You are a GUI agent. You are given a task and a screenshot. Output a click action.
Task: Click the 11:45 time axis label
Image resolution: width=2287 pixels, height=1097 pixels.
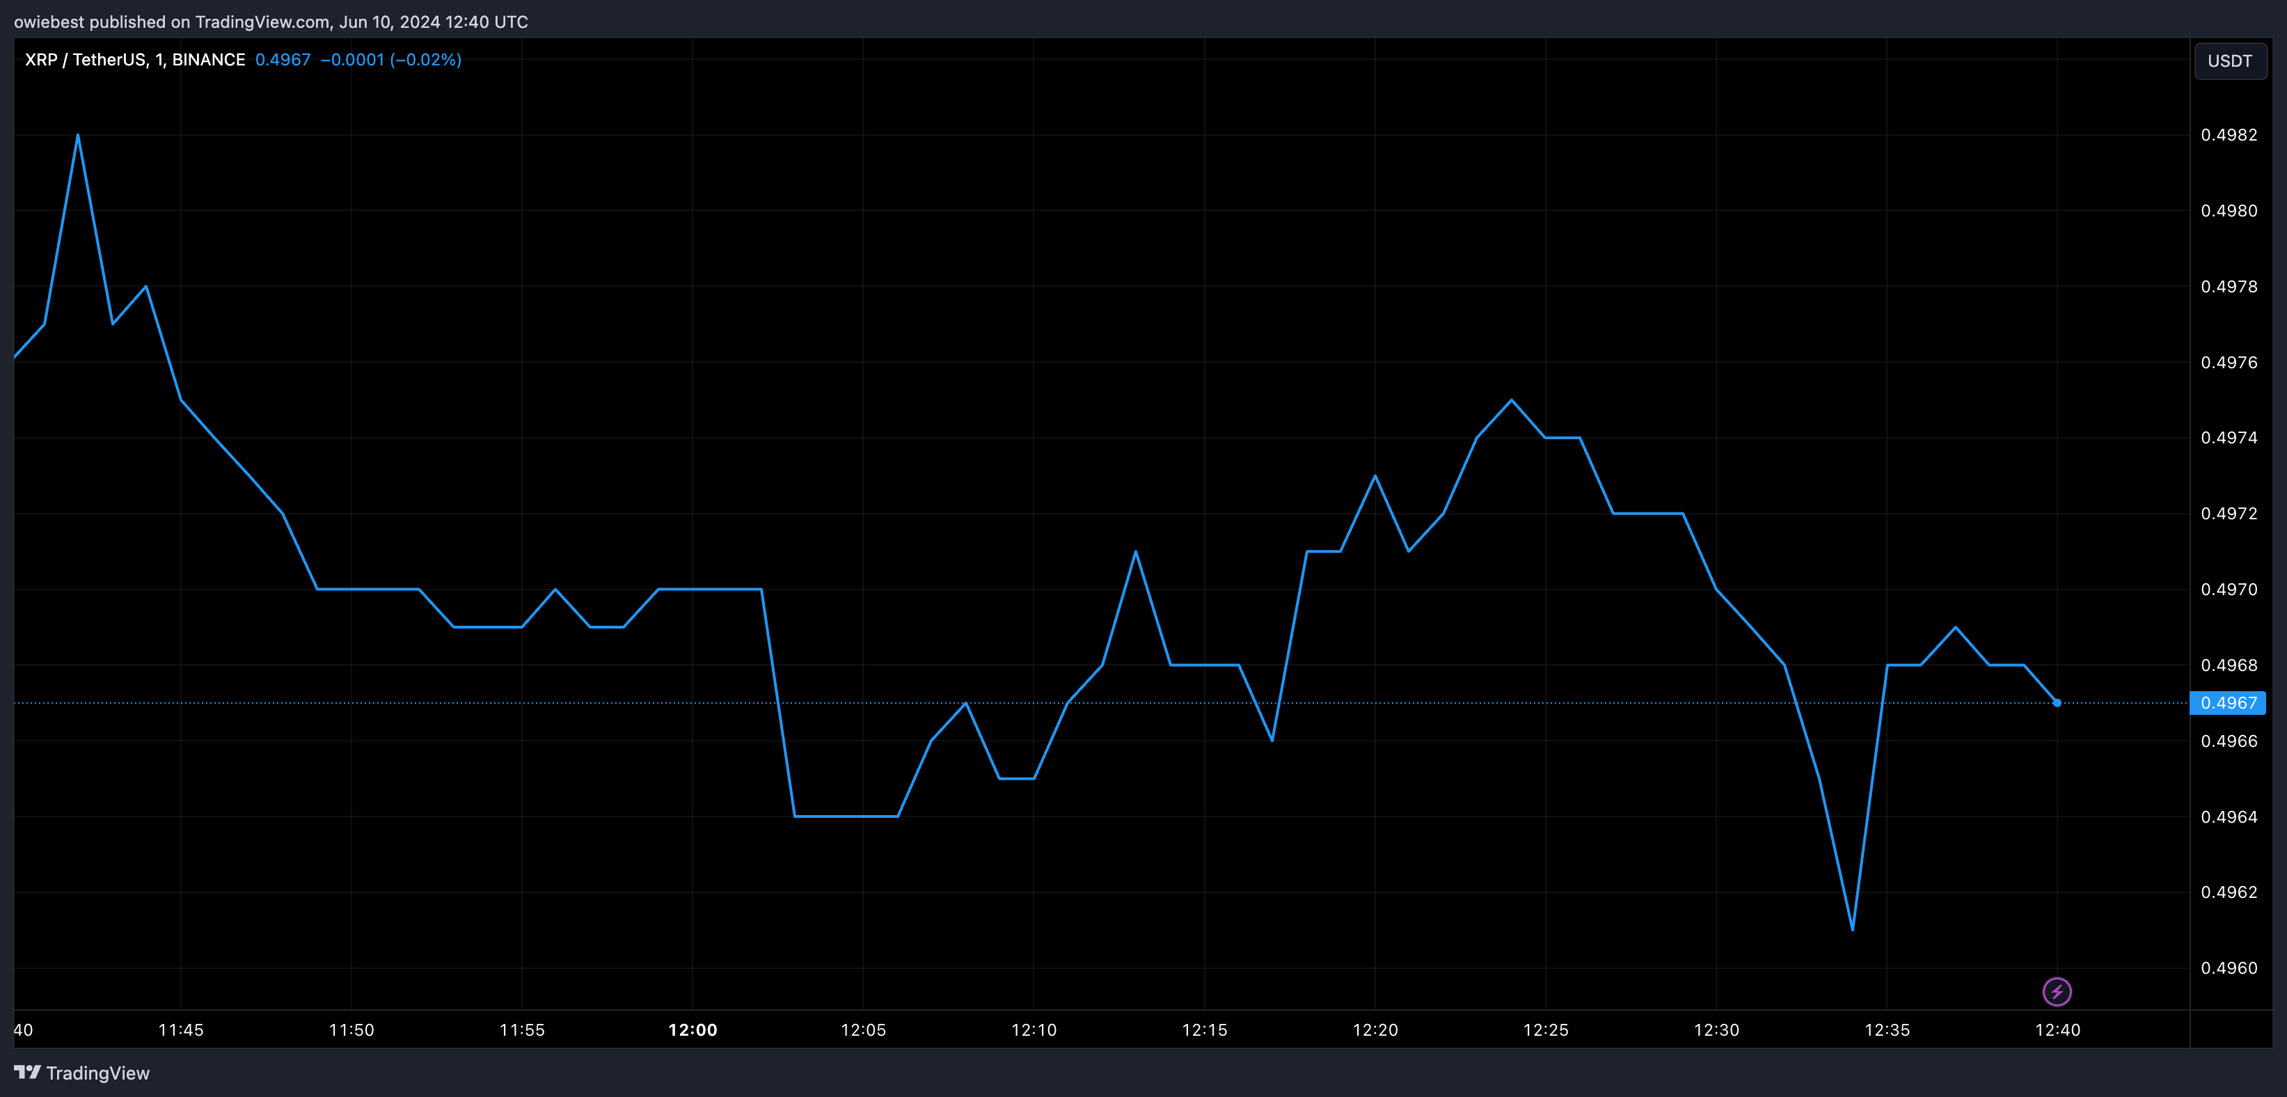click(x=181, y=1029)
